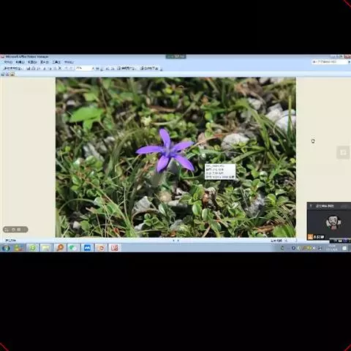Expand the toolbar options arrow at toolbar end
The image size is (351, 351).
[x=161, y=69]
